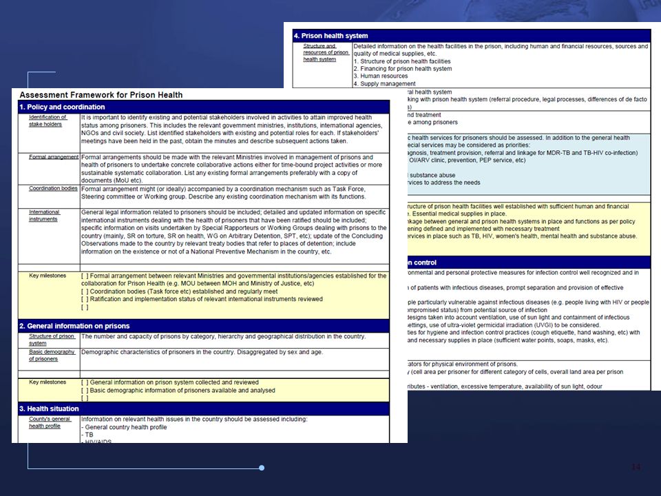661x496 pixels.
Task: Click the line "1. Structure of prison health facilities"
Action: [402, 61]
